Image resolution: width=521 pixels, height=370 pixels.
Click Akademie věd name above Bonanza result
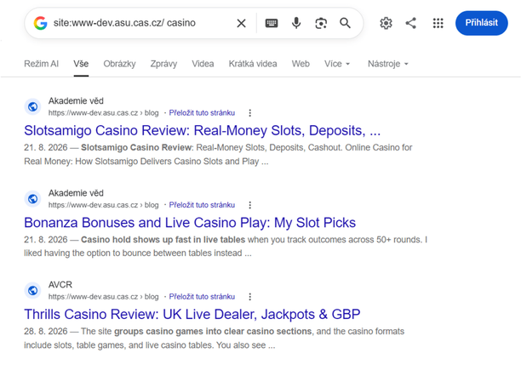point(76,193)
